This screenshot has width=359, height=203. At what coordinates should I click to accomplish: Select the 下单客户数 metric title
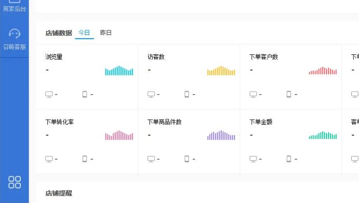click(x=264, y=57)
